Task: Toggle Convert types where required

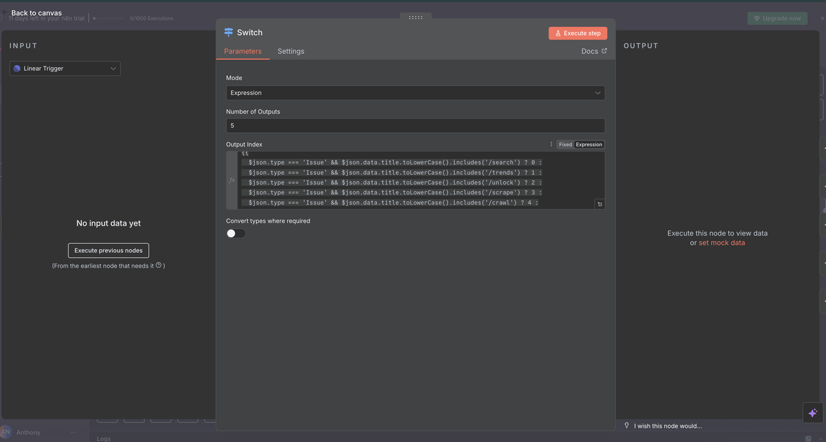Action: click(236, 233)
